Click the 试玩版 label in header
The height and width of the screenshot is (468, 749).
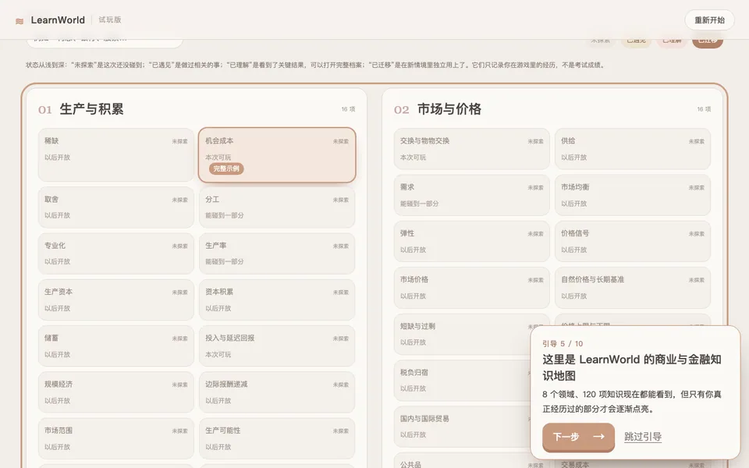pyautogui.click(x=110, y=19)
